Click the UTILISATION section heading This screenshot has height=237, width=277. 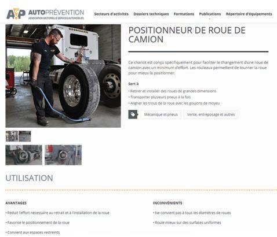tap(29, 178)
